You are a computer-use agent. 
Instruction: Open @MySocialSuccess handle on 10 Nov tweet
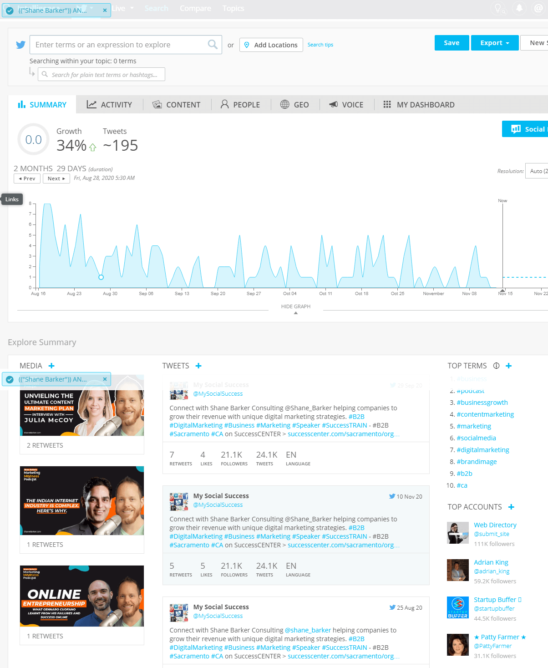click(218, 505)
